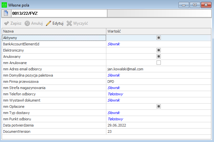Open Słownik value for mm Typ dostawy

[114, 113]
